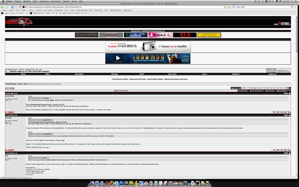This screenshot has height=187, width=299.
Task: Open Finder in the Dock
Action: click(x=92, y=183)
